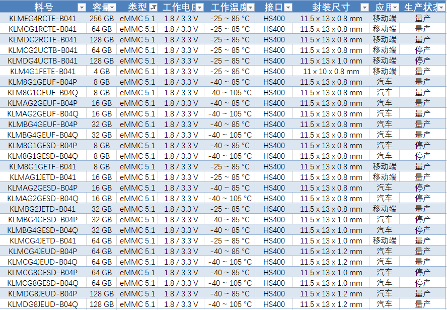Select cell KLMBG4GEUF-B04P

pyautogui.click(x=43, y=124)
